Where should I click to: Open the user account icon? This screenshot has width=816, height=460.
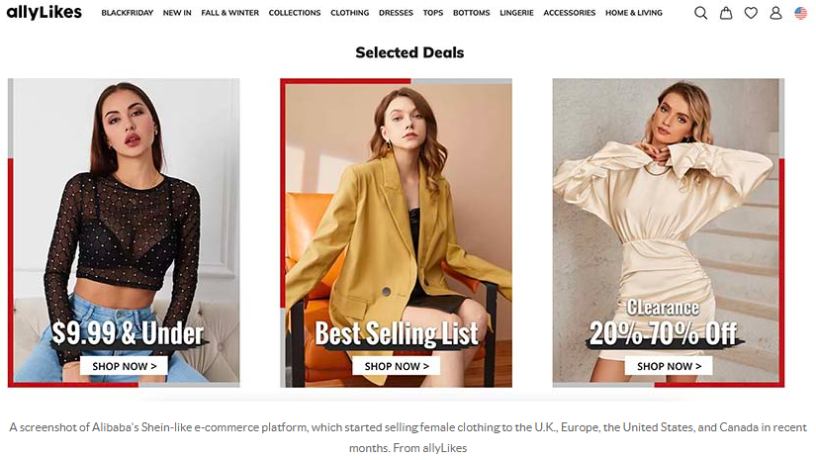pos(775,13)
